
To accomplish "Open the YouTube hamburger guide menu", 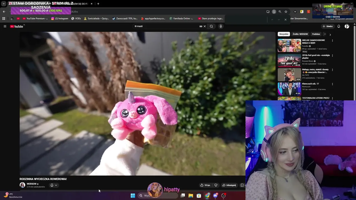I will [5, 26].
